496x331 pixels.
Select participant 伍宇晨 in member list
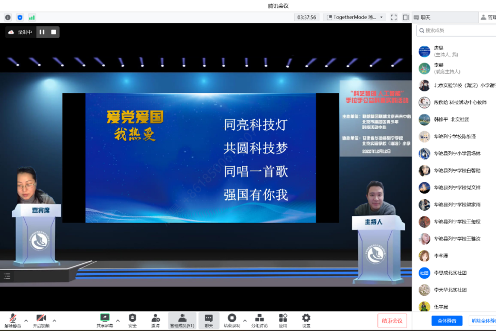455,306
